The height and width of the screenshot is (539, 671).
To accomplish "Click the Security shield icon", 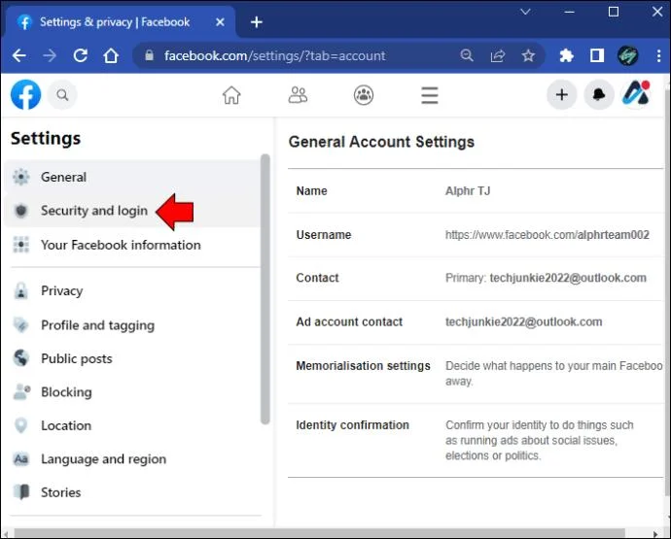I will pyautogui.click(x=21, y=211).
